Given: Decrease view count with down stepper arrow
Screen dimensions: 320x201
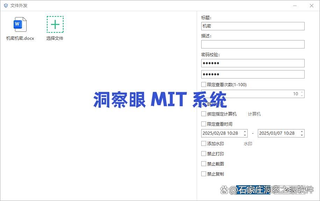Looking at the screenshot, I should (302, 95).
